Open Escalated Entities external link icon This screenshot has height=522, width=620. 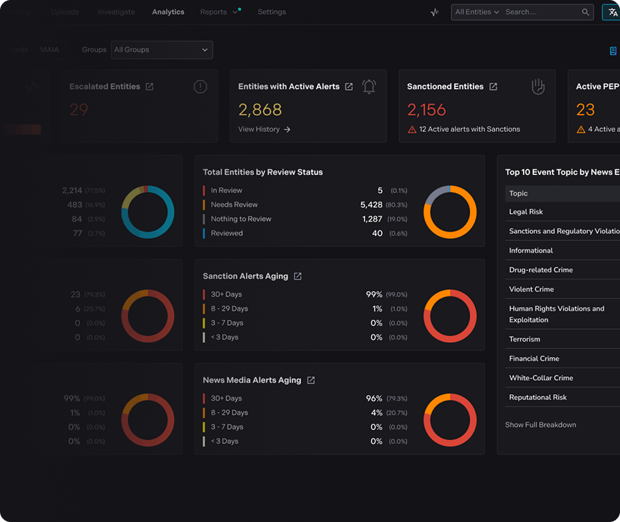(149, 87)
